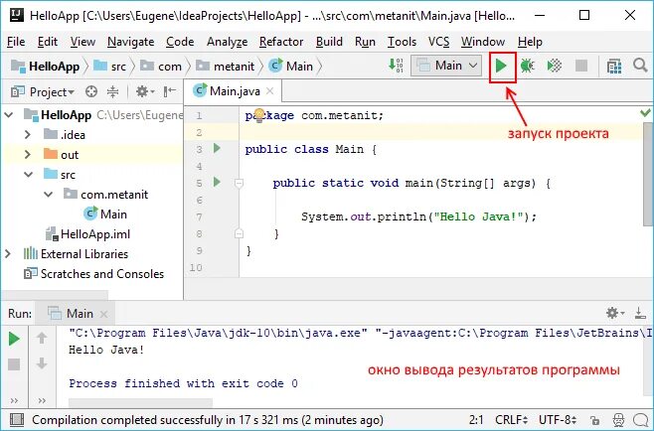Viewport: 654px width, 431px height.
Task: Open the Navigate menu
Action: tap(130, 42)
